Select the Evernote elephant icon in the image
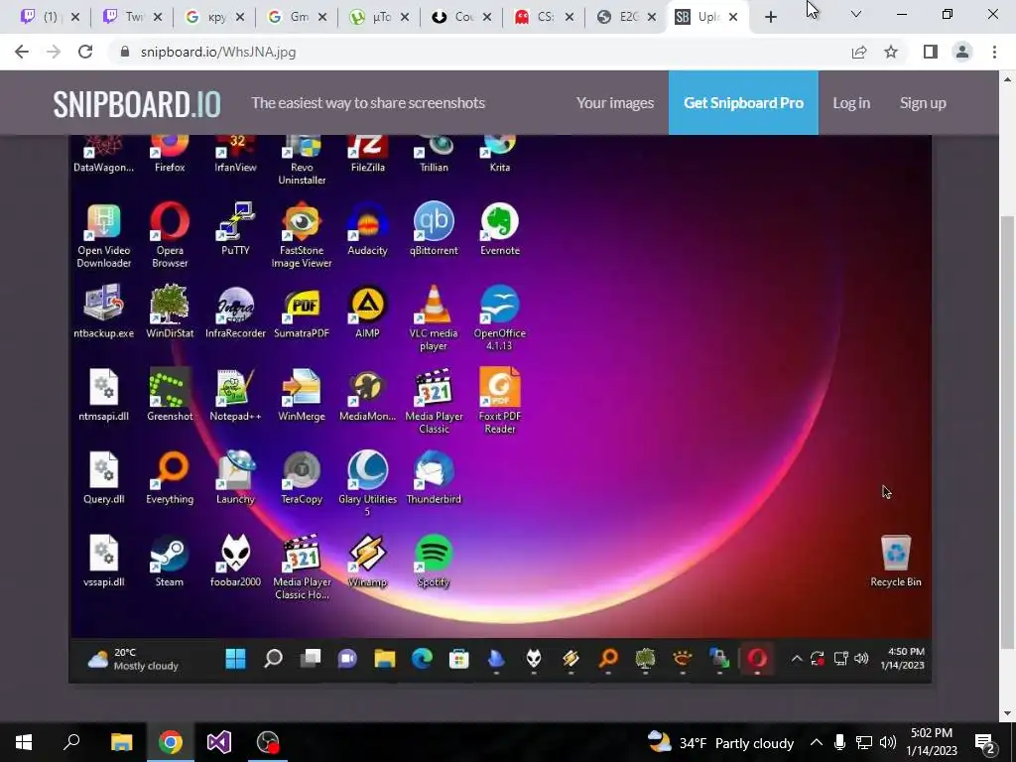 (500, 229)
